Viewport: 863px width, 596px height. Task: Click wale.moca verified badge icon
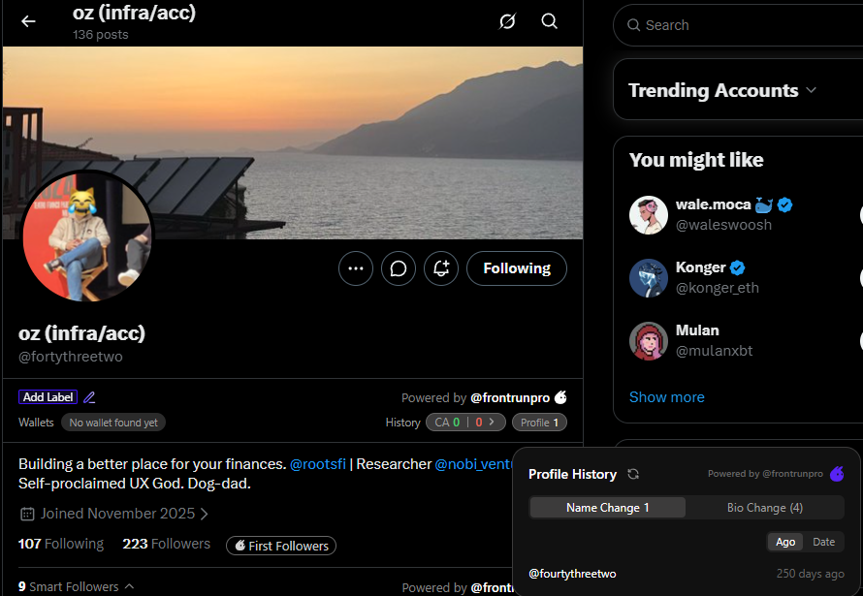[x=784, y=205]
